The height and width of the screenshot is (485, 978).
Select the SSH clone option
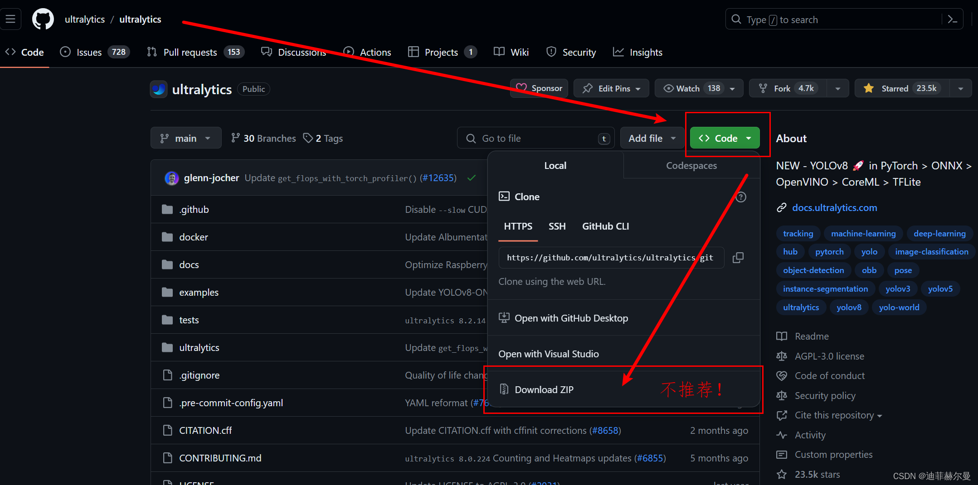point(557,226)
